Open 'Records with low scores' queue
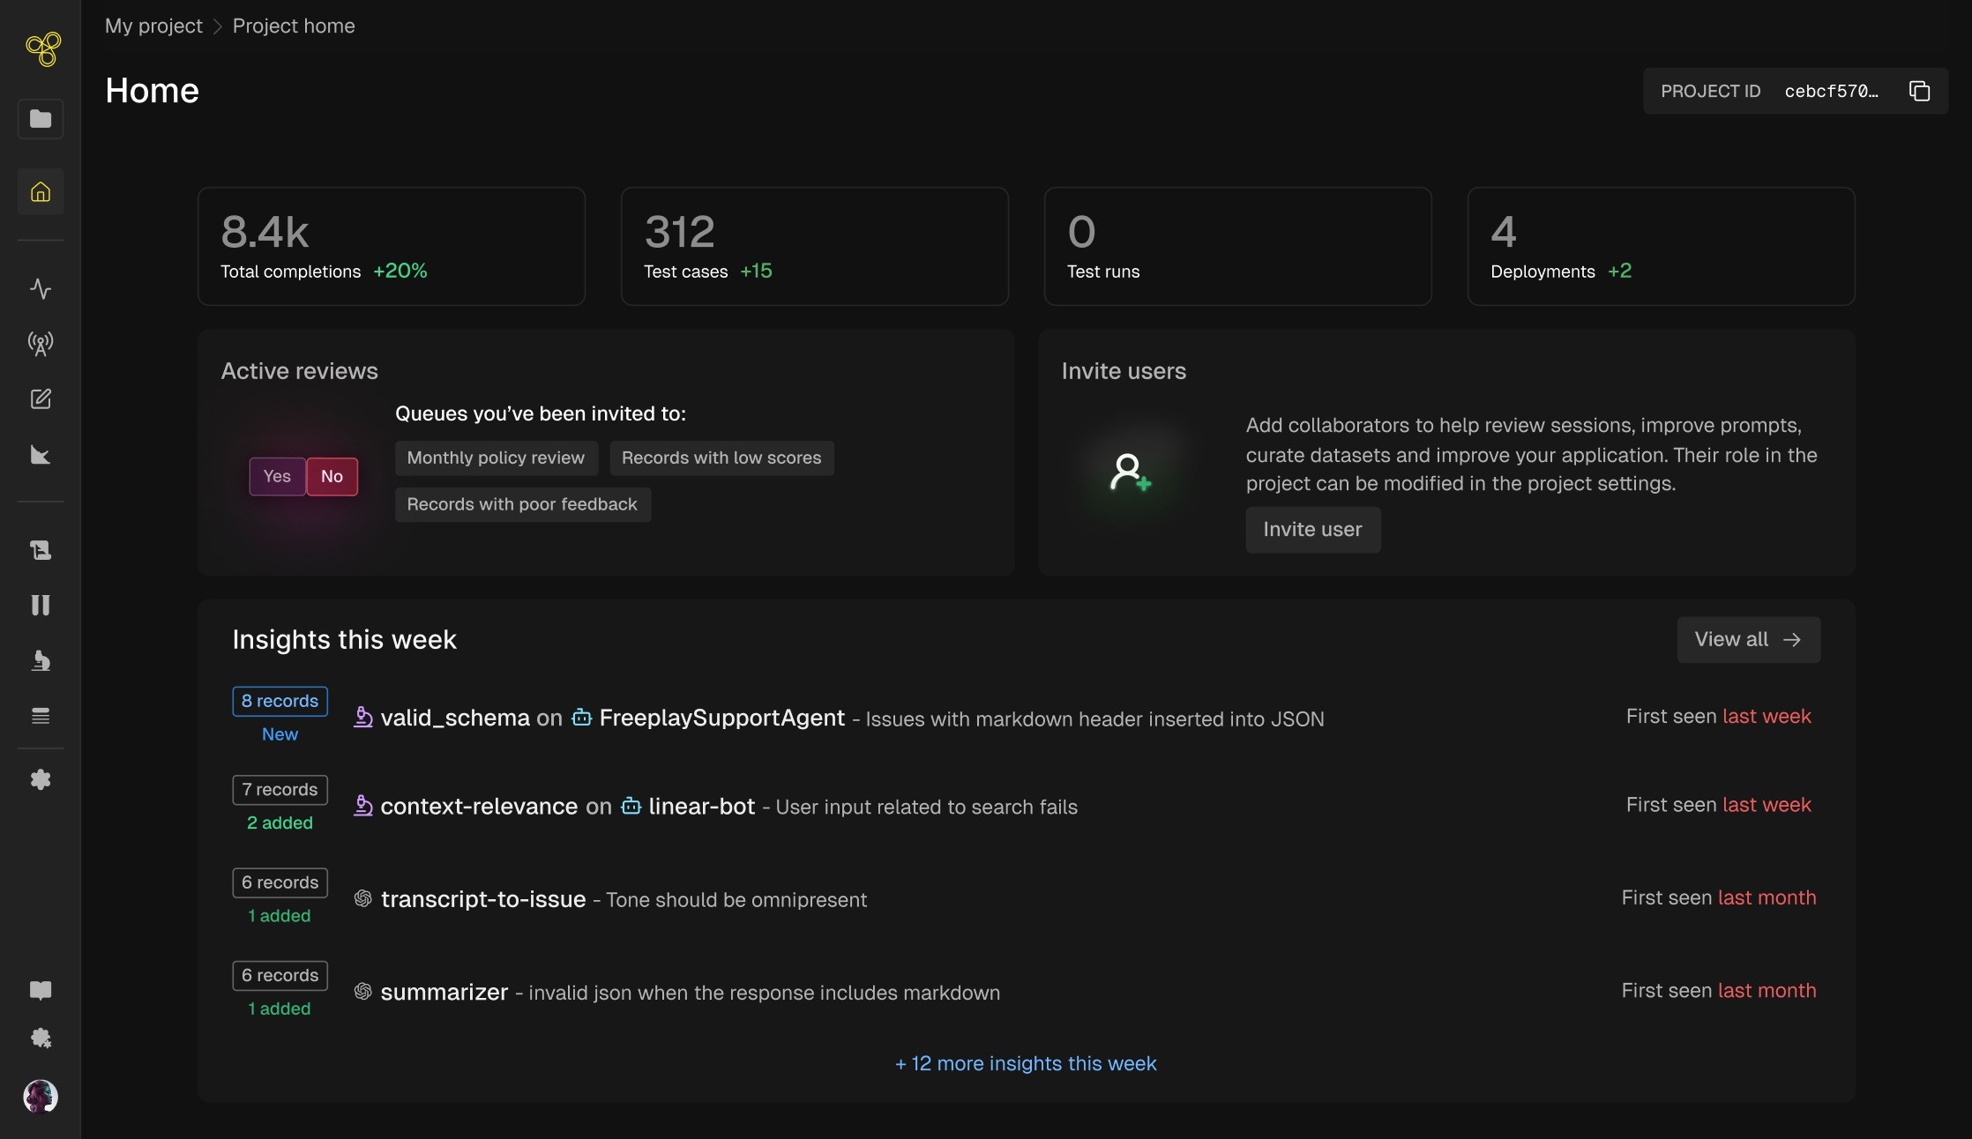The width and height of the screenshot is (1972, 1139). pyautogui.click(x=721, y=458)
